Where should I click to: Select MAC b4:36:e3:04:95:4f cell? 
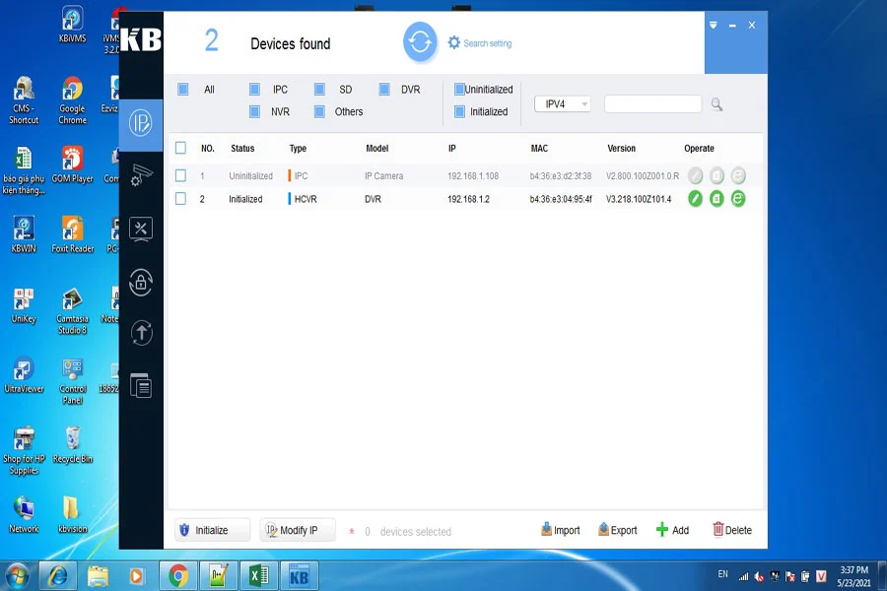coord(561,199)
